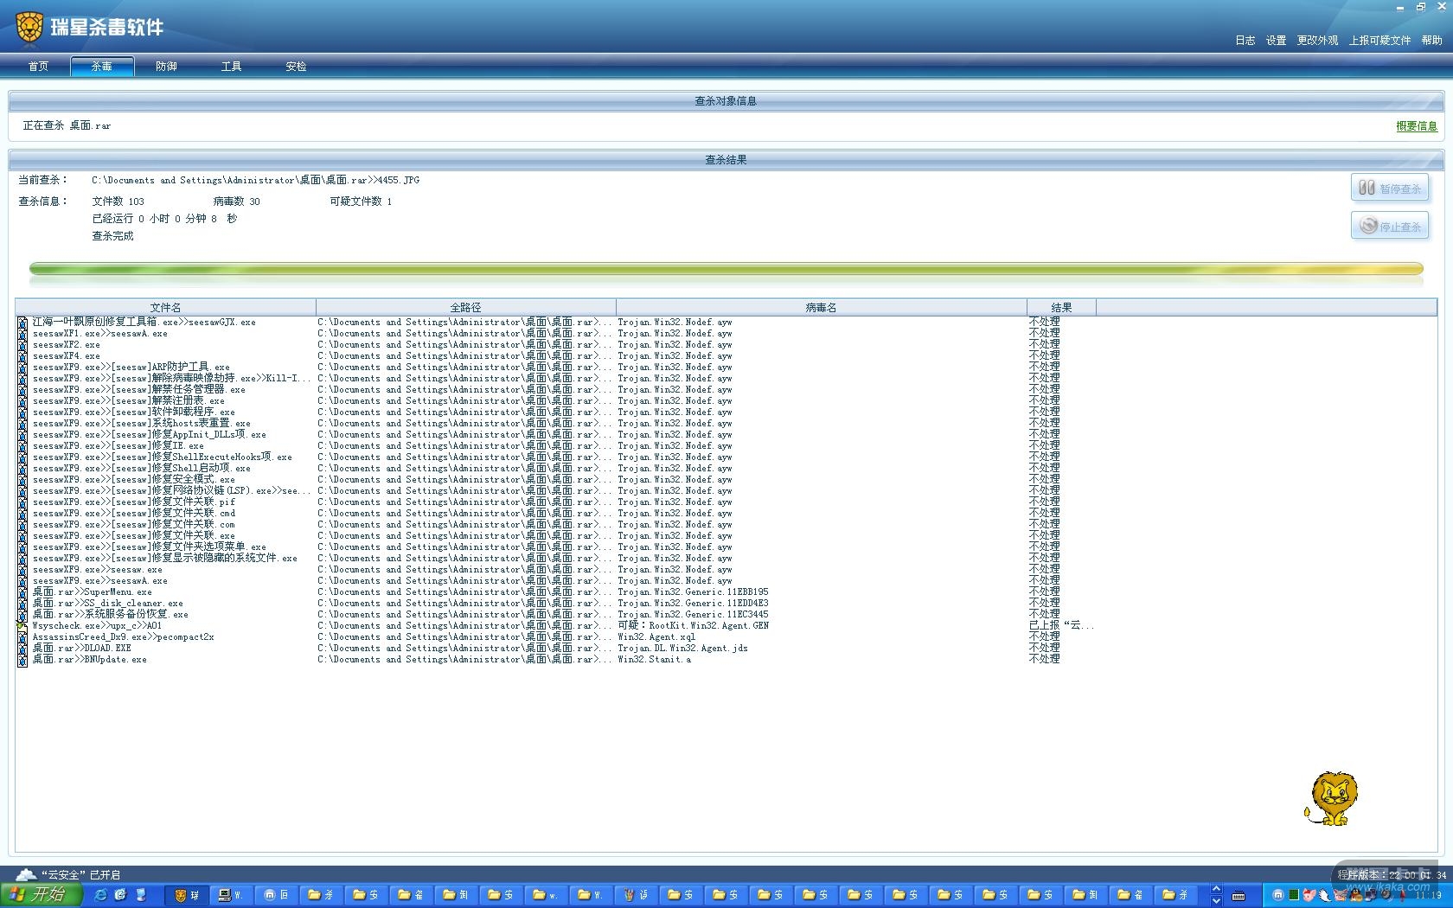Click the virus icon beside seesawXP4.exe

pyautogui.click(x=22, y=356)
